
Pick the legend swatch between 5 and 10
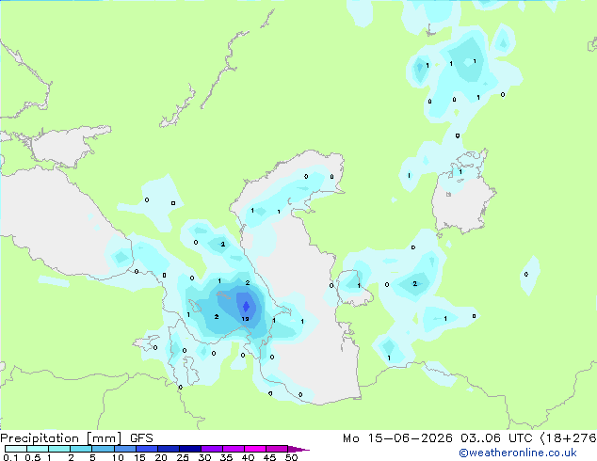103,449
